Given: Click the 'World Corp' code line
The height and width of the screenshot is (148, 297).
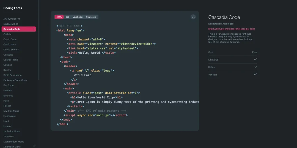Looking at the screenshot, I should coord(82,75).
